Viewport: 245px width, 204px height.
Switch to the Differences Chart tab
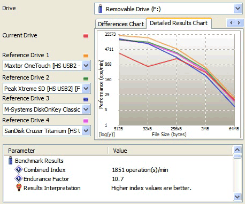pos(121,24)
